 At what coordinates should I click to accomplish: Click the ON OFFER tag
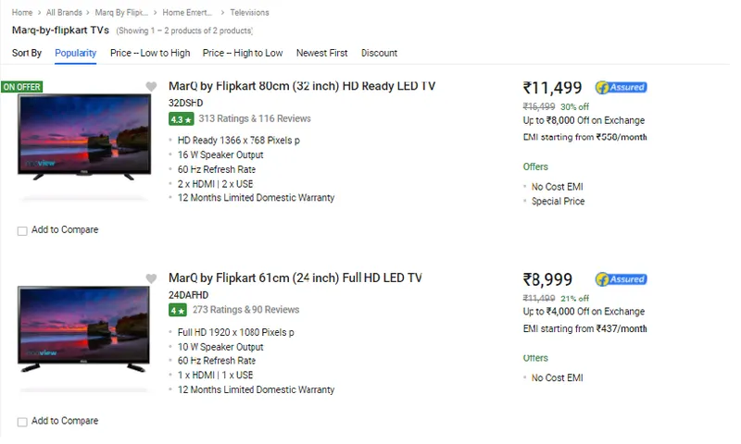click(21, 87)
